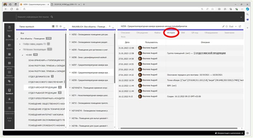Select ОТДЕЛ РЫБНОЙ ПРОДУКЦИИ in the folder tree
The image size is (253, 138).
(42, 93)
